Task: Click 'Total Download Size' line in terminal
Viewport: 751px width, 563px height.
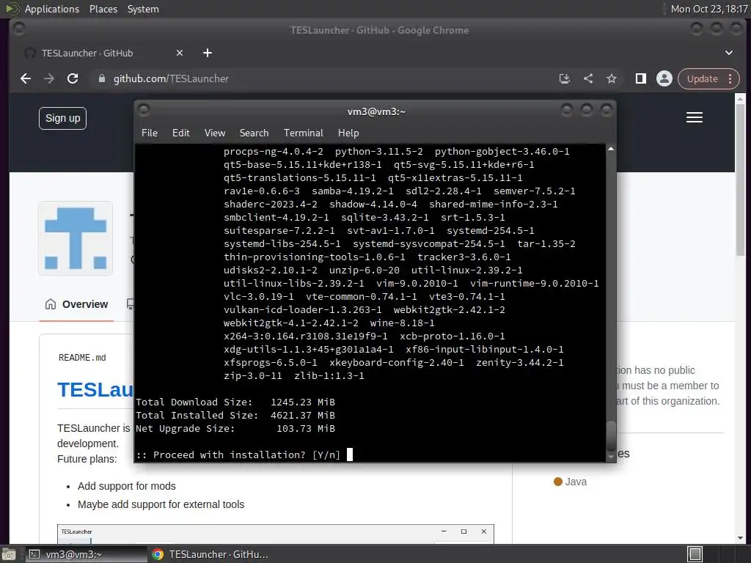Action: coord(235,402)
